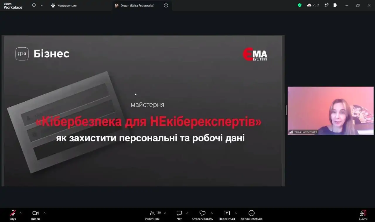Expand audio options arrow next to Звук
The image size is (375, 222).
click(x=21, y=213)
